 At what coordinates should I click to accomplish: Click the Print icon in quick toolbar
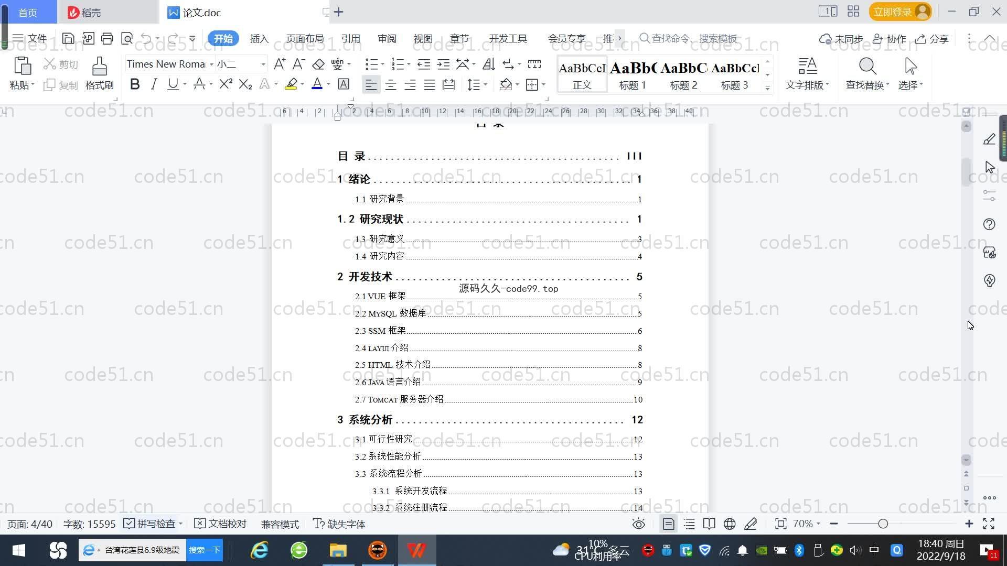[107, 38]
